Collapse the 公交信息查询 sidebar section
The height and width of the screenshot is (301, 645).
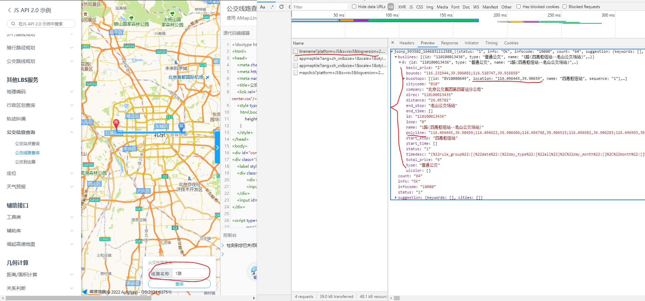(x=40, y=132)
